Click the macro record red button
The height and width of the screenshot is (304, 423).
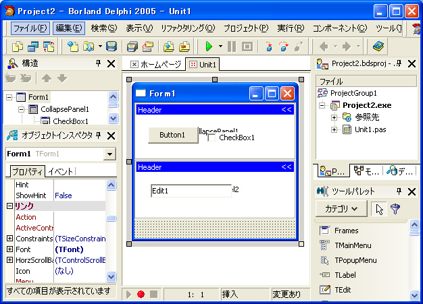[141, 294]
